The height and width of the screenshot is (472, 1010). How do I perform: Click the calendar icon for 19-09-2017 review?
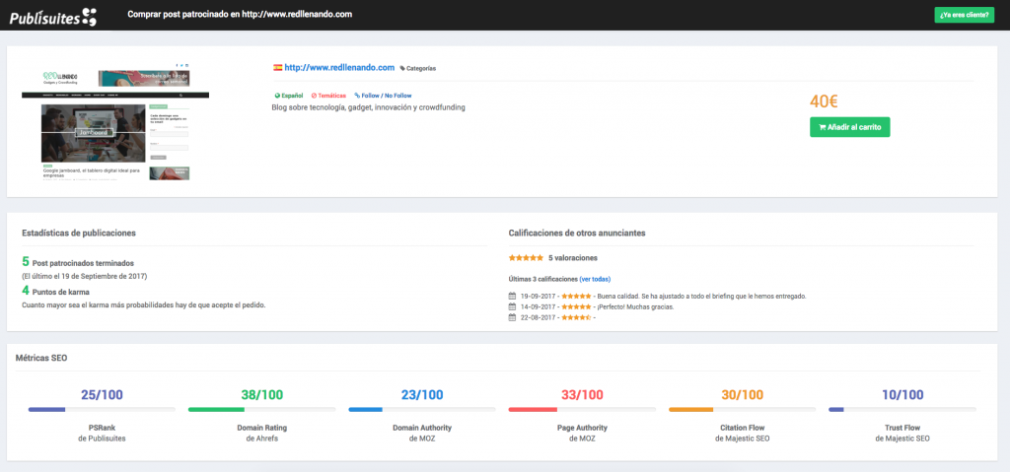512,297
